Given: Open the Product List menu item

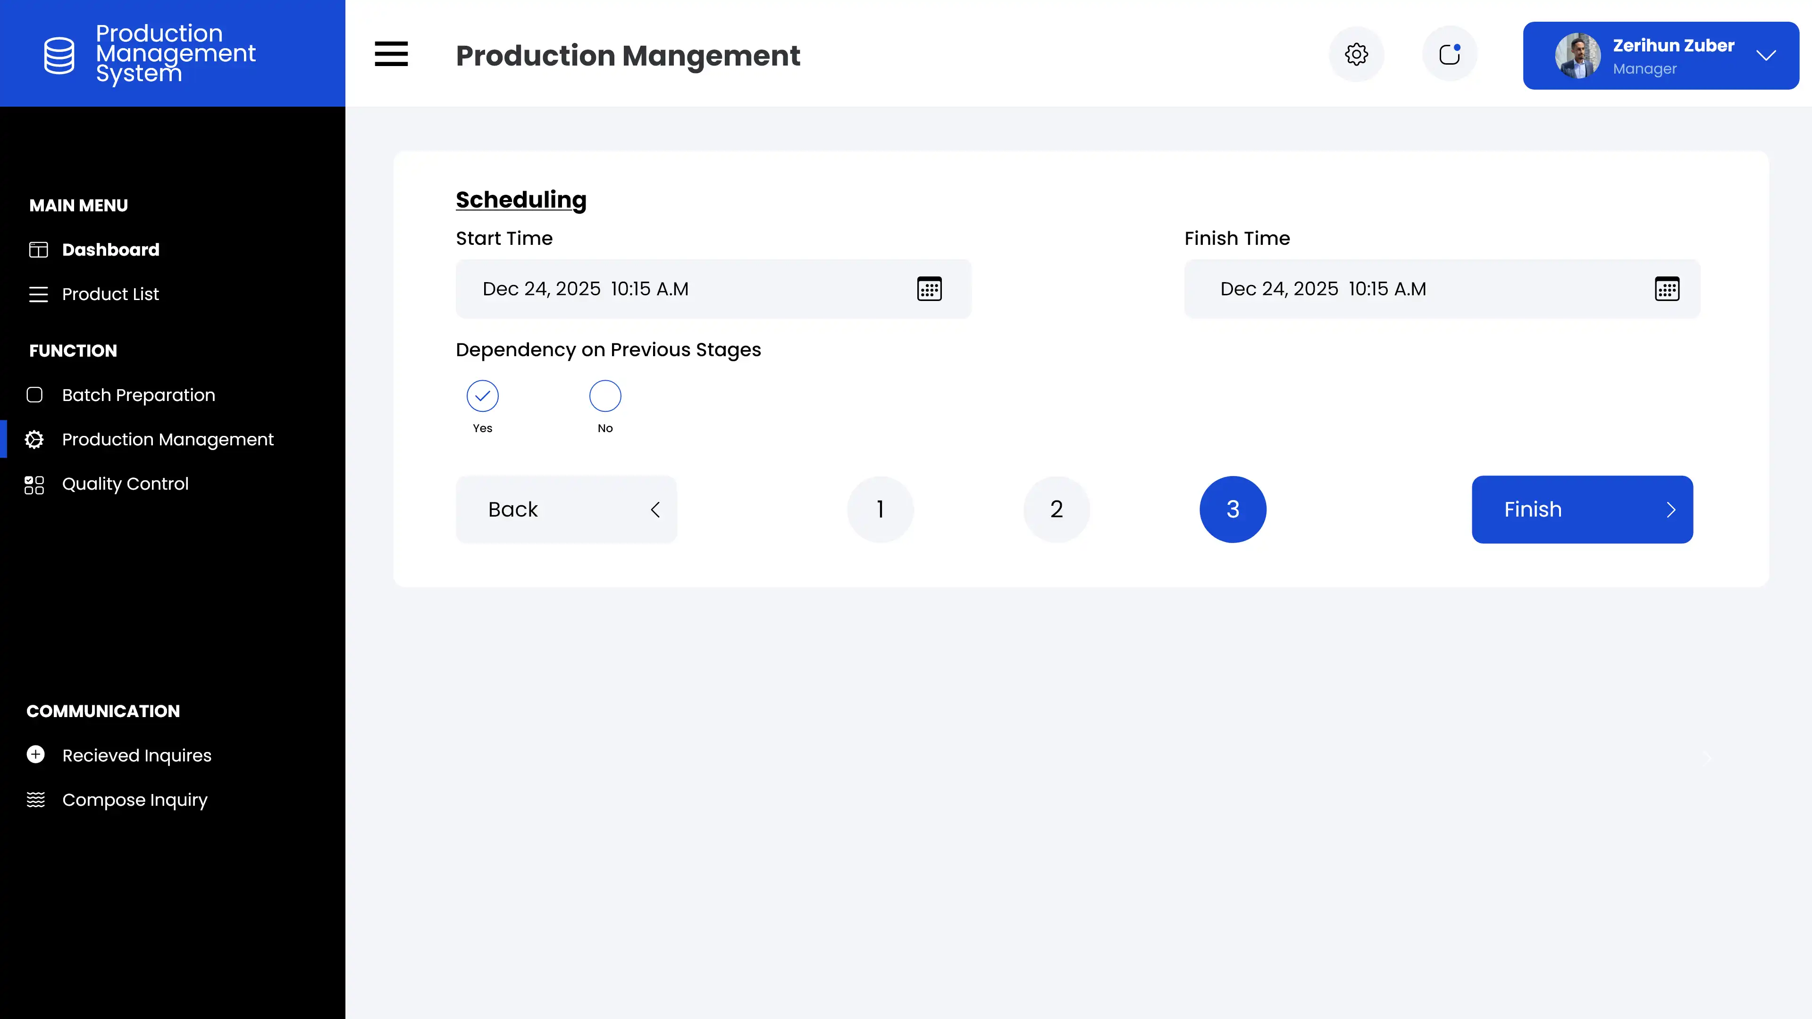Looking at the screenshot, I should click(x=110, y=294).
